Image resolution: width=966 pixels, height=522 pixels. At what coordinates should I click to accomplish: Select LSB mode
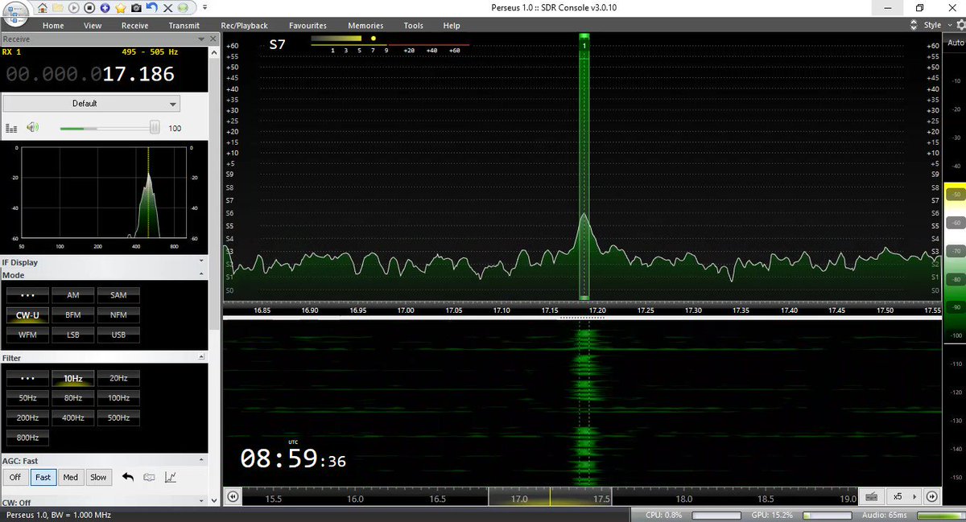click(x=72, y=335)
